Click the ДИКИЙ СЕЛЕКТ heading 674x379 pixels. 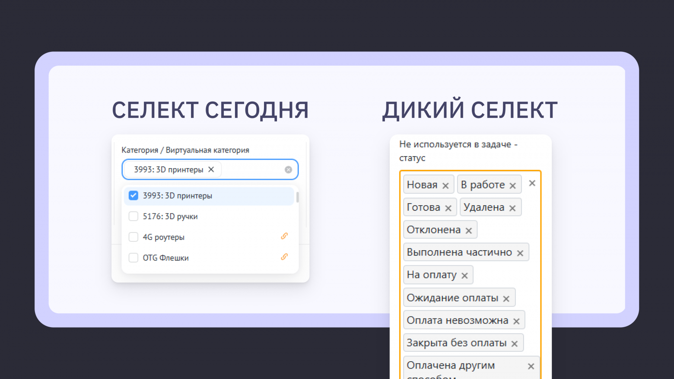(x=470, y=110)
